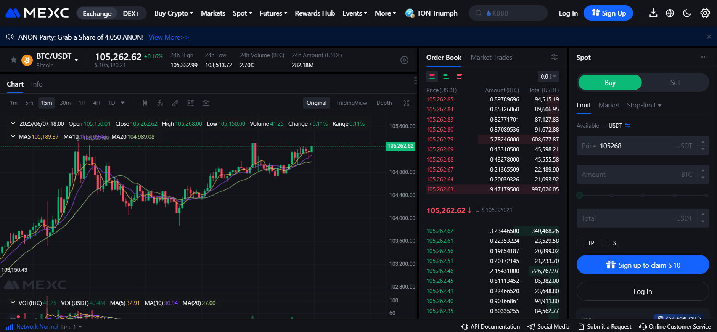Open order book 0.01 precision dropdown
Viewport: 717px width, 332px height.
click(548, 77)
